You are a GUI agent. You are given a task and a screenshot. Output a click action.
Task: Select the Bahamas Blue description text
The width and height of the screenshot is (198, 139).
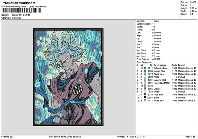tap(160, 68)
